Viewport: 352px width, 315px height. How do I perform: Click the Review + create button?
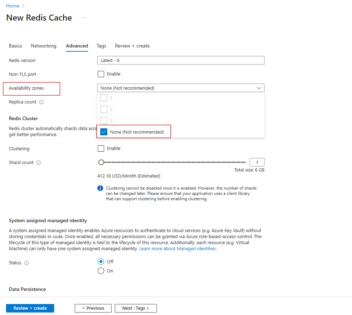tap(30, 308)
